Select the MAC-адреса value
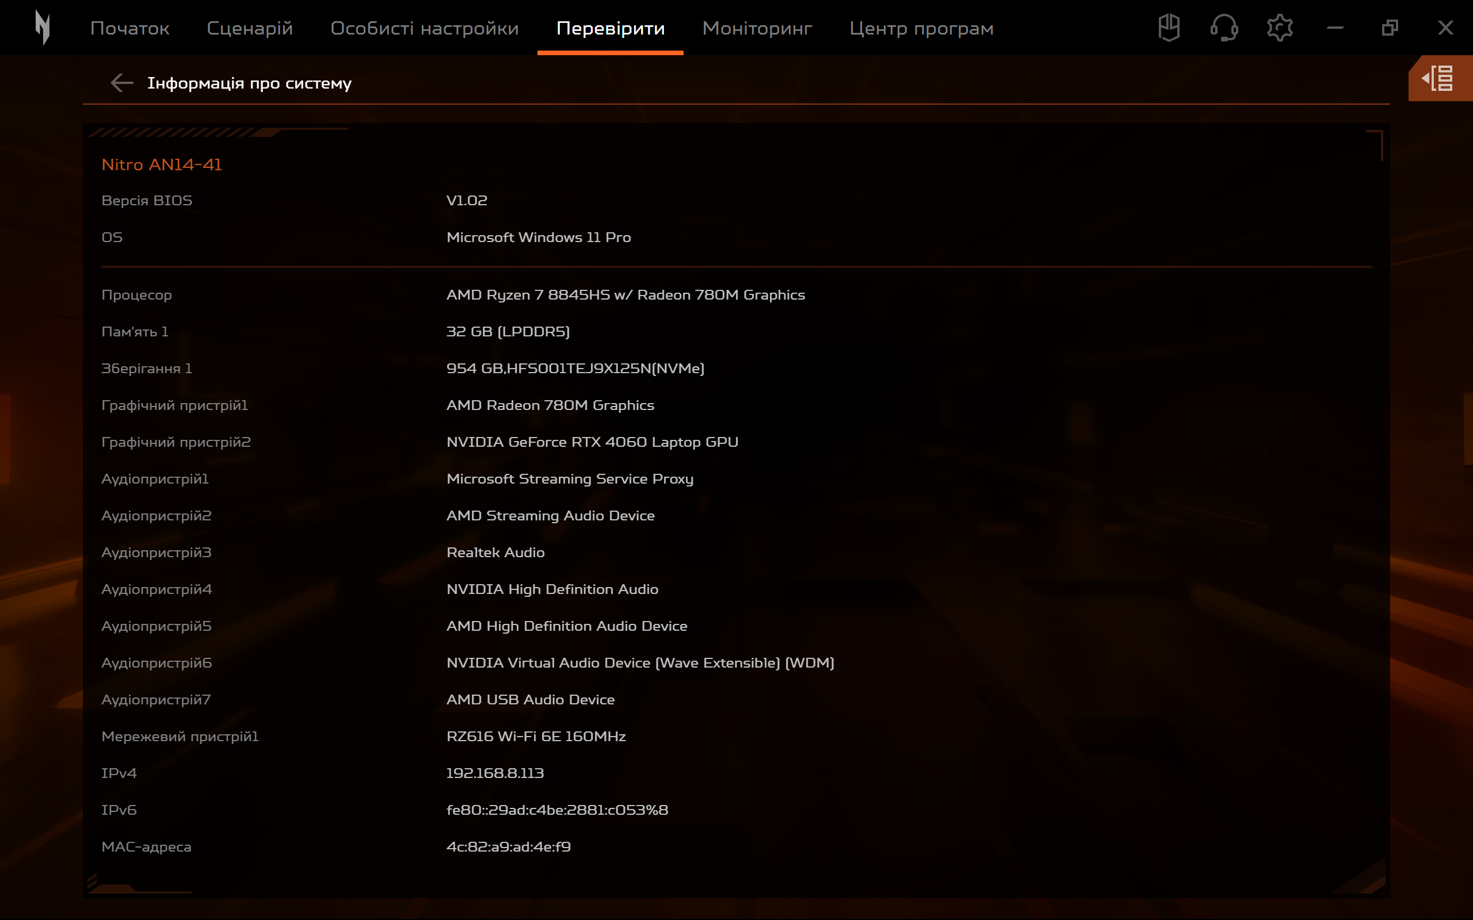The width and height of the screenshot is (1473, 920). pyautogui.click(x=508, y=846)
